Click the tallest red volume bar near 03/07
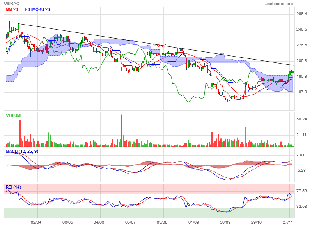 point(122,131)
